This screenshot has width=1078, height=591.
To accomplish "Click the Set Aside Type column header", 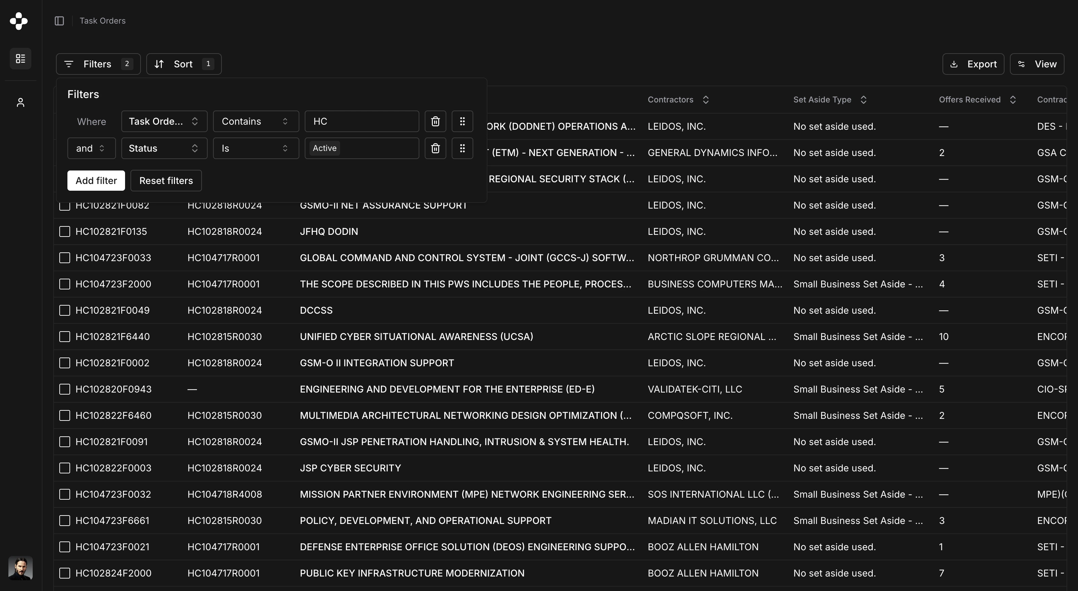I will click(822, 99).
